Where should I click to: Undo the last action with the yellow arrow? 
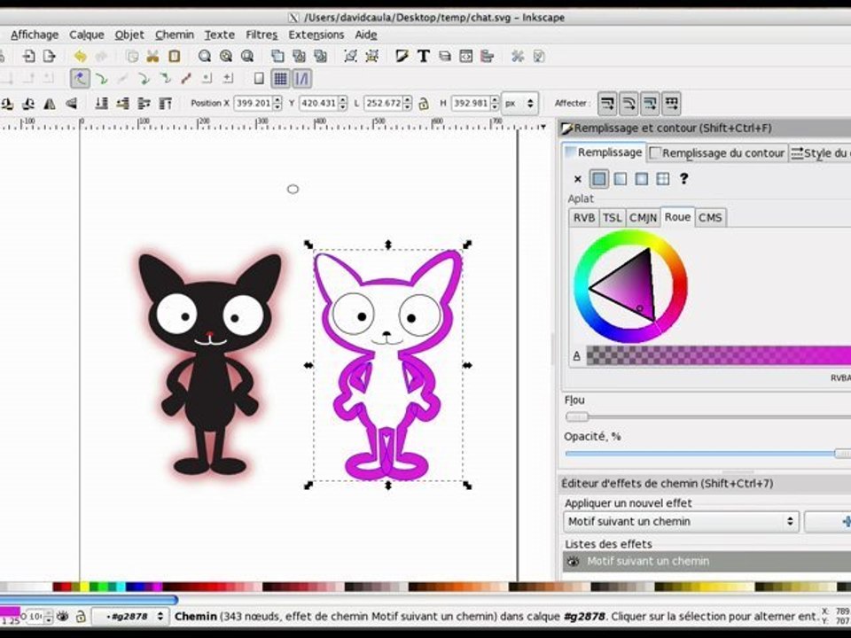pos(80,57)
